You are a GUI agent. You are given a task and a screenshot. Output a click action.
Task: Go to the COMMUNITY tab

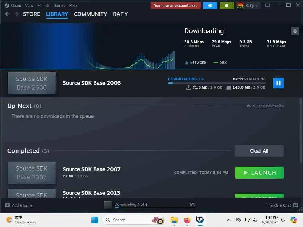pos(91,14)
